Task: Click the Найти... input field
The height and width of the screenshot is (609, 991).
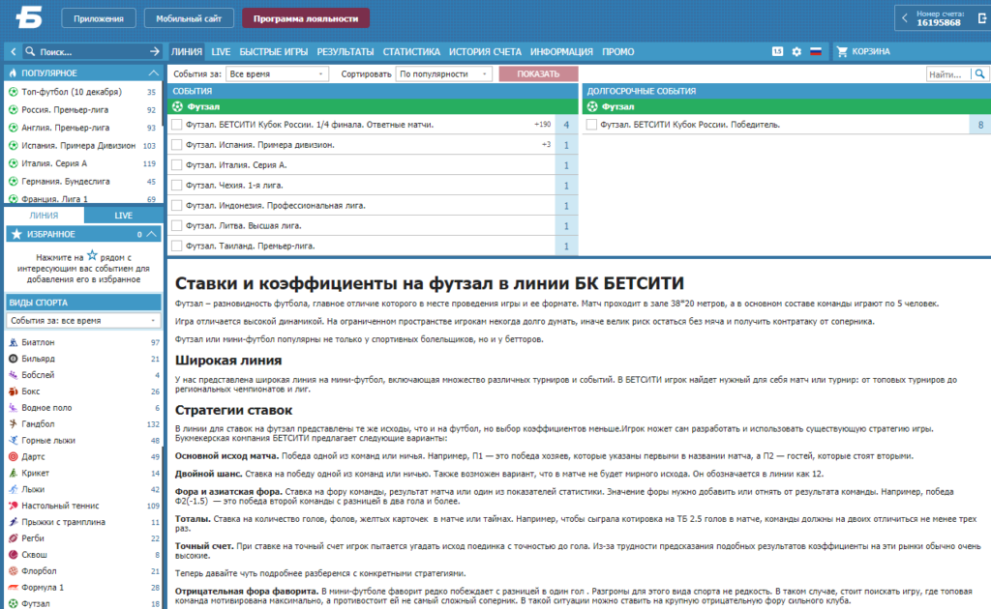Action: (x=948, y=73)
